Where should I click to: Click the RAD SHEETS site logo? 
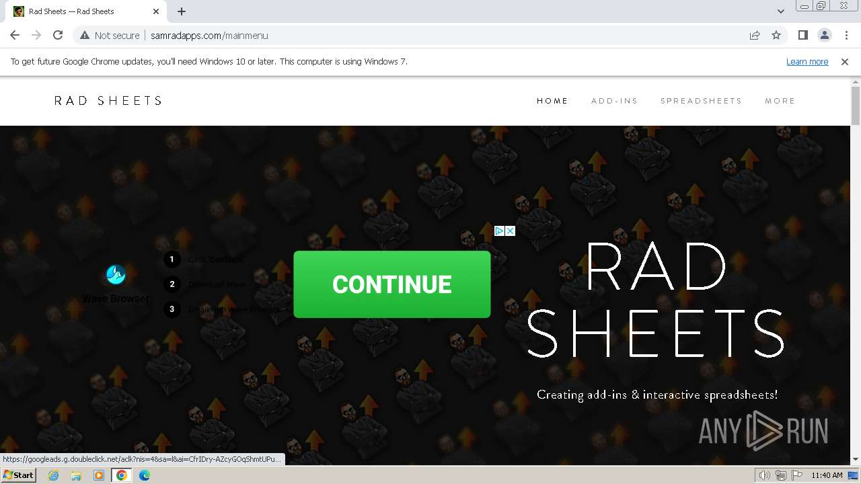pyautogui.click(x=108, y=101)
